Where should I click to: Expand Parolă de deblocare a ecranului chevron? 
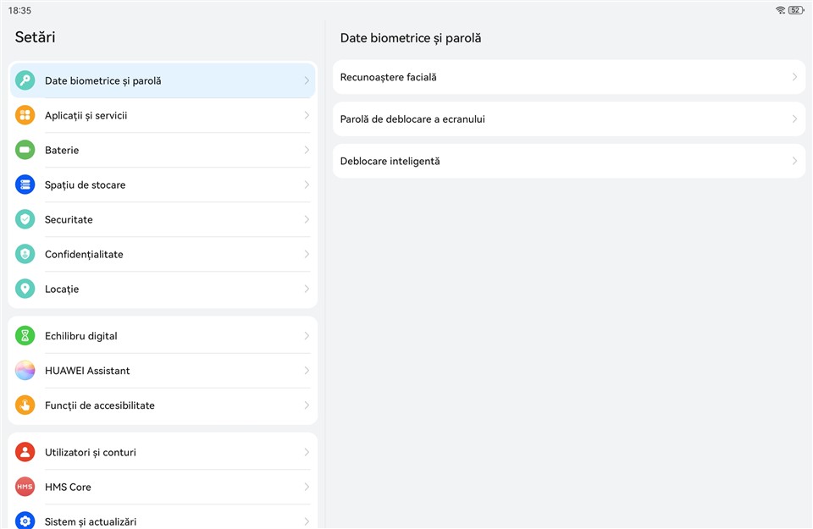point(794,119)
